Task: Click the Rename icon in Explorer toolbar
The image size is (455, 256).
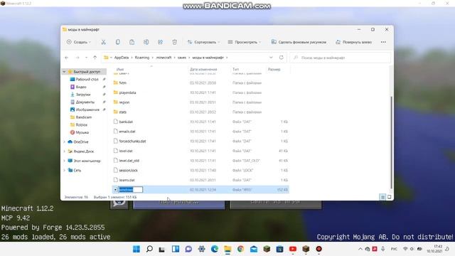Action: coord(146,42)
